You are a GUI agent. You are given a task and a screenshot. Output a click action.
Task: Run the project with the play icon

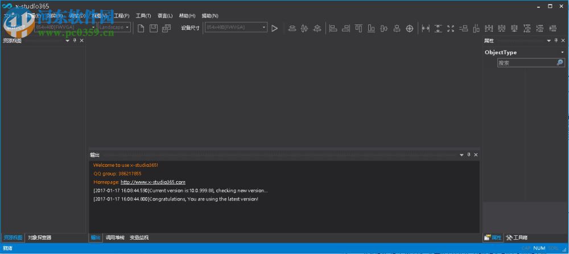(x=274, y=28)
